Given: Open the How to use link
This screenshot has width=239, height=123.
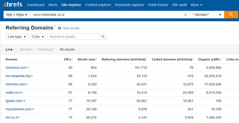Looking at the screenshot, I should point(71,28).
